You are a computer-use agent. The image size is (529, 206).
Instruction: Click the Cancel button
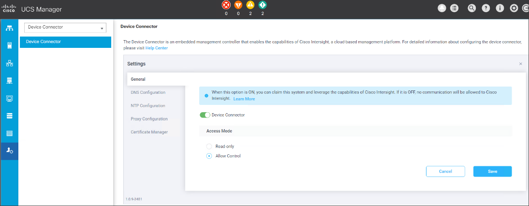(x=445, y=171)
